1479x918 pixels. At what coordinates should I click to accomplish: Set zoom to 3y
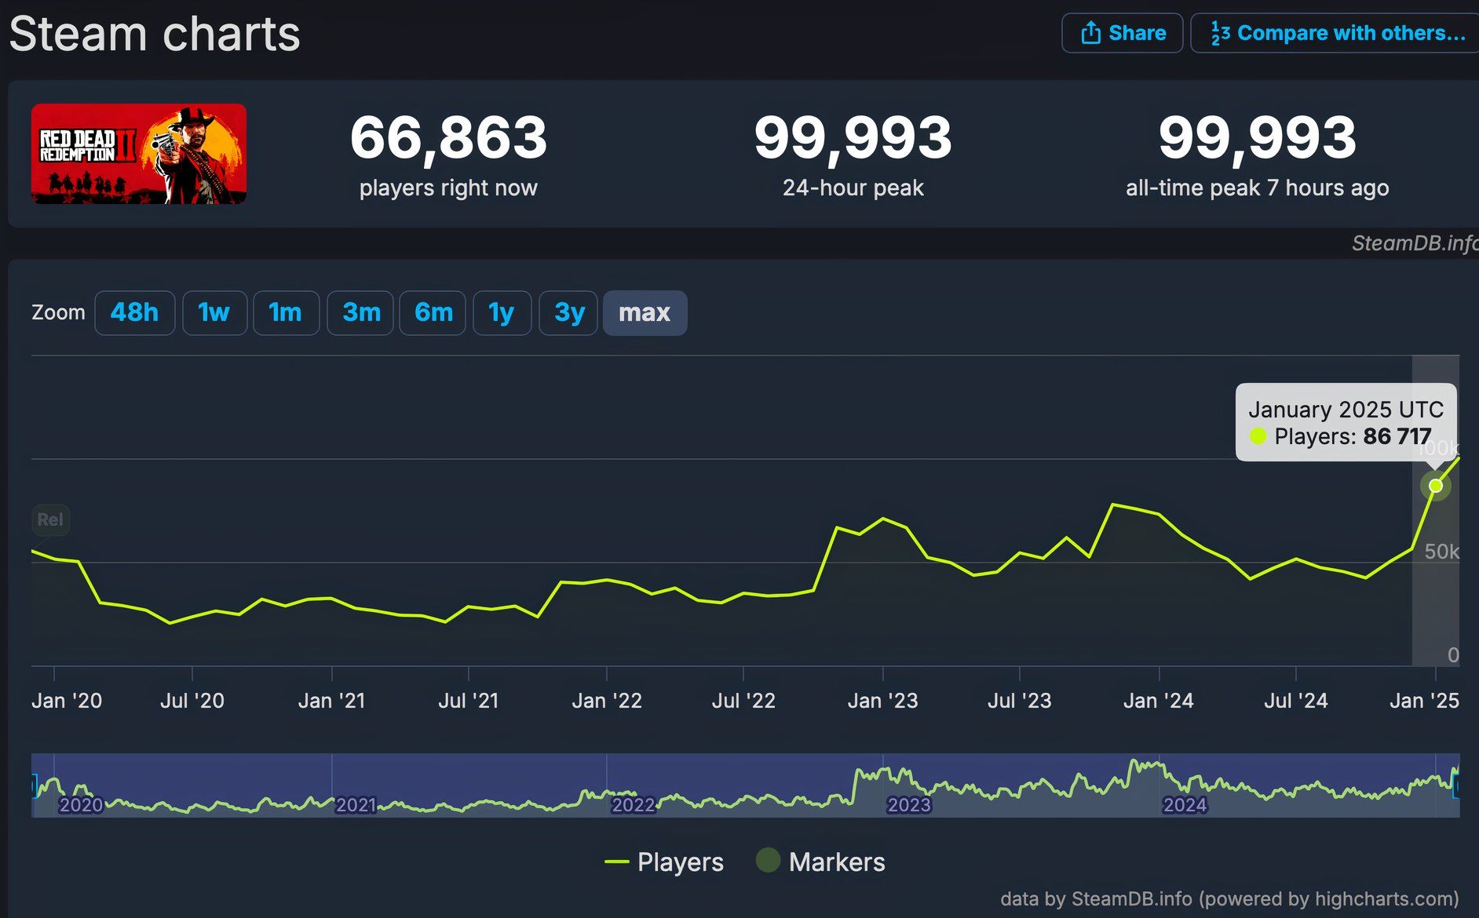tap(568, 313)
